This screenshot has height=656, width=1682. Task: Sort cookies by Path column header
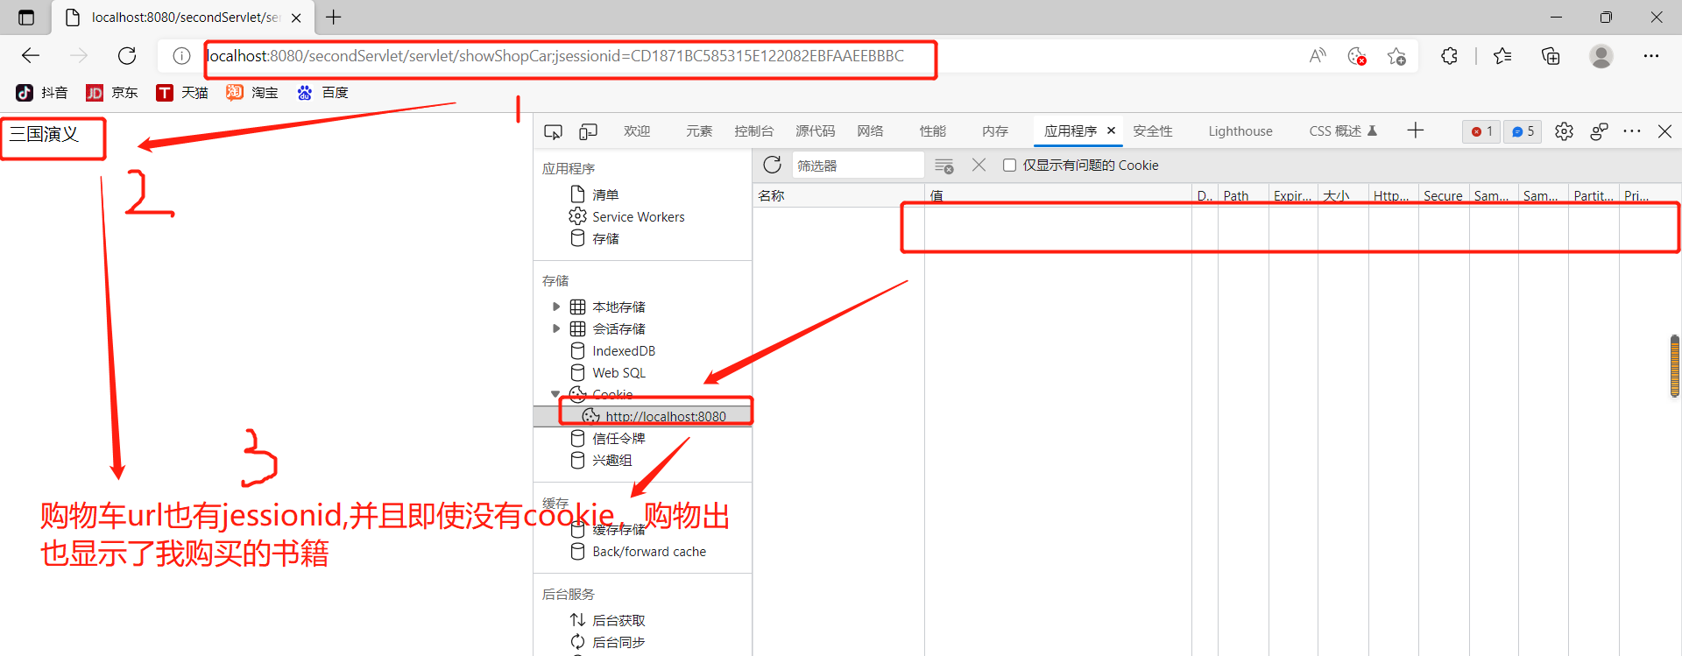click(1242, 195)
